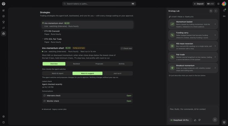Switch to the Activity tab
Screen dimensions: 228x126
122,64
